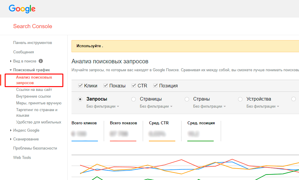Click the Google logo
The width and height of the screenshot is (299, 180).
(x=22, y=9)
